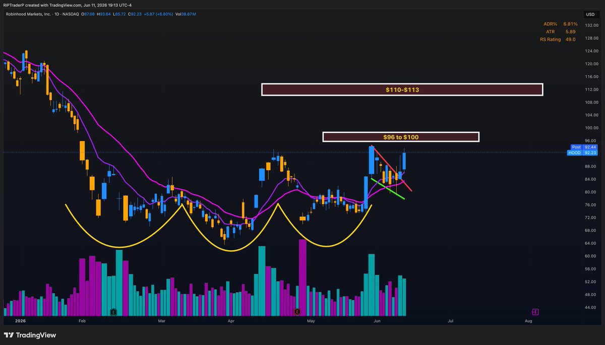
Task: Click the late-April earnings E marker
Action: tap(297, 312)
